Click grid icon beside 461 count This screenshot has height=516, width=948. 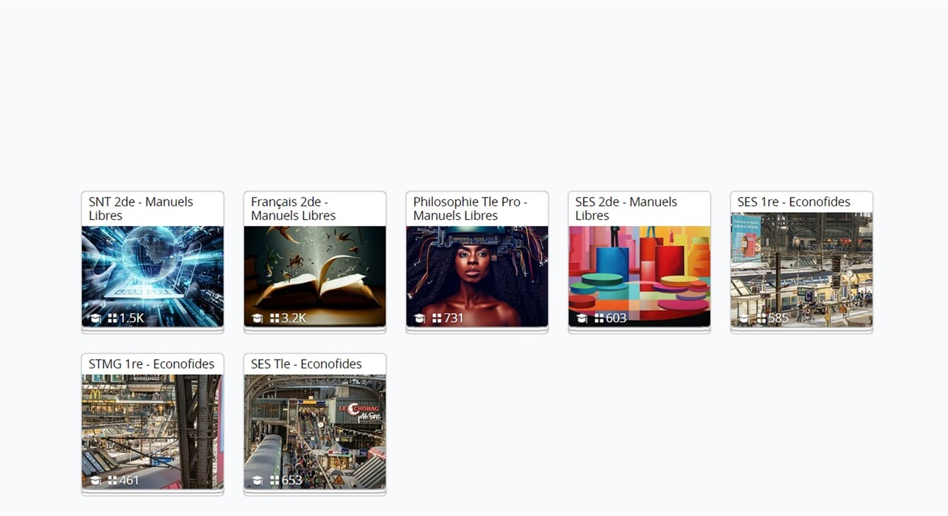pyautogui.click(x=112, y=481)
